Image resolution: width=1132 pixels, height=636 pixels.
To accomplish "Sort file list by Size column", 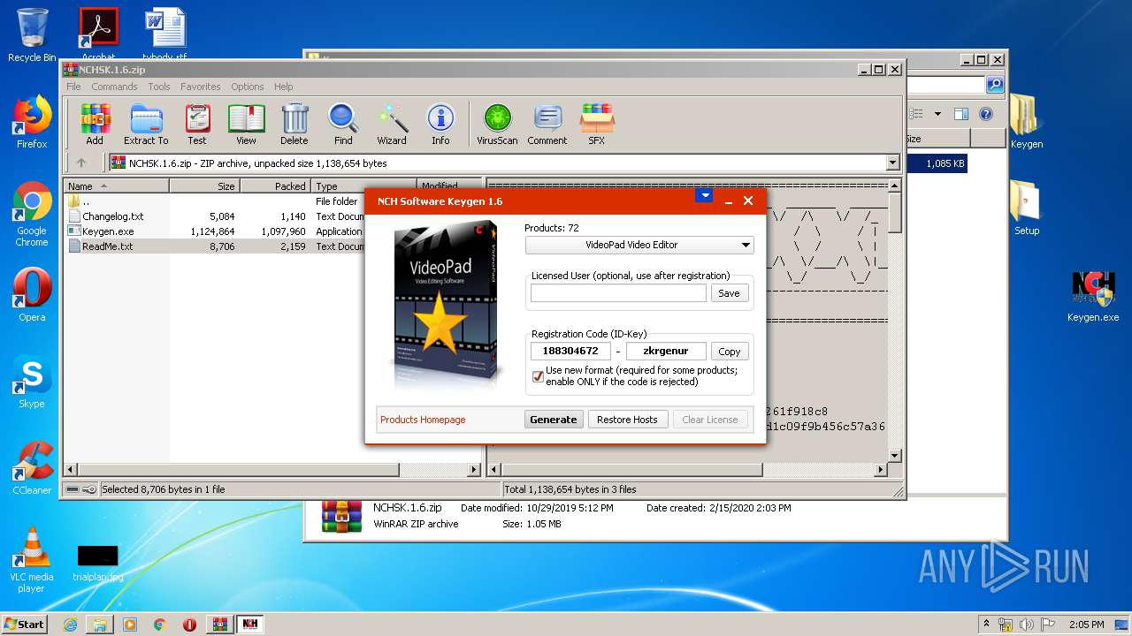I will (x=204, y=186).
